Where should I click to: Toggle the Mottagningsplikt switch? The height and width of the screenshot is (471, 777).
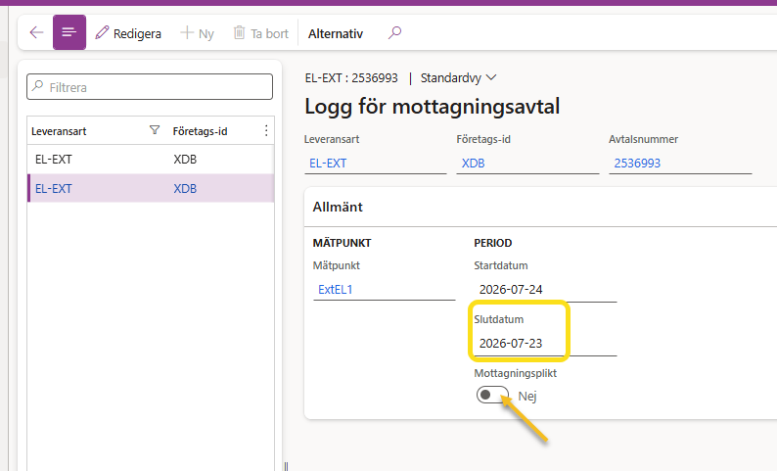pyautogui.click(x=492, y=395)
